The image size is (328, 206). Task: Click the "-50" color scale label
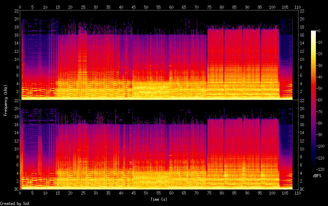[x=319, y=89]
